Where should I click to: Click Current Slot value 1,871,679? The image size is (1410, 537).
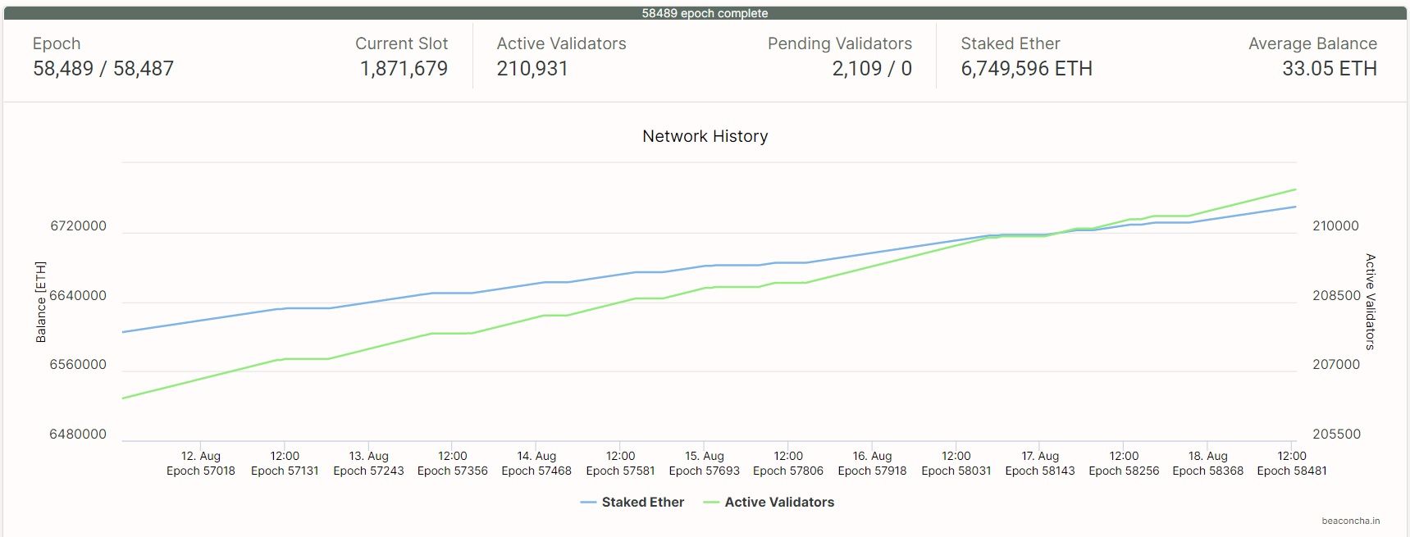pyautogui.click(x=404, y=69)
